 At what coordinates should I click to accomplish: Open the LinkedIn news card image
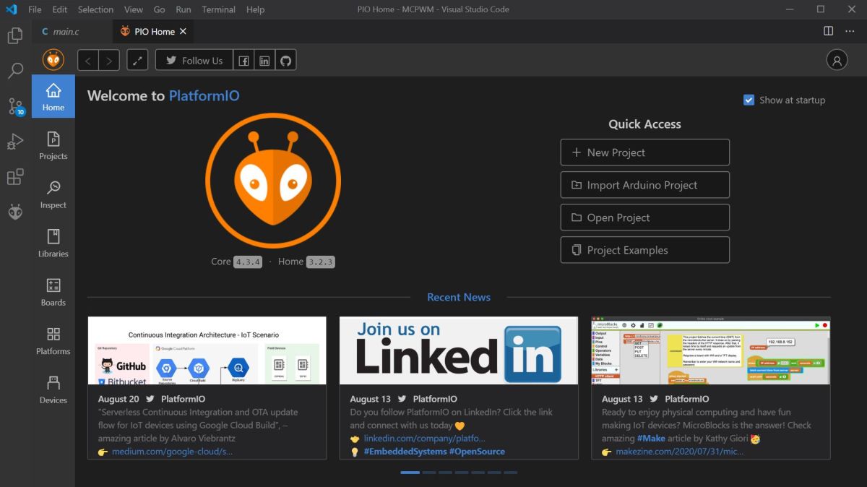[459, 350]
